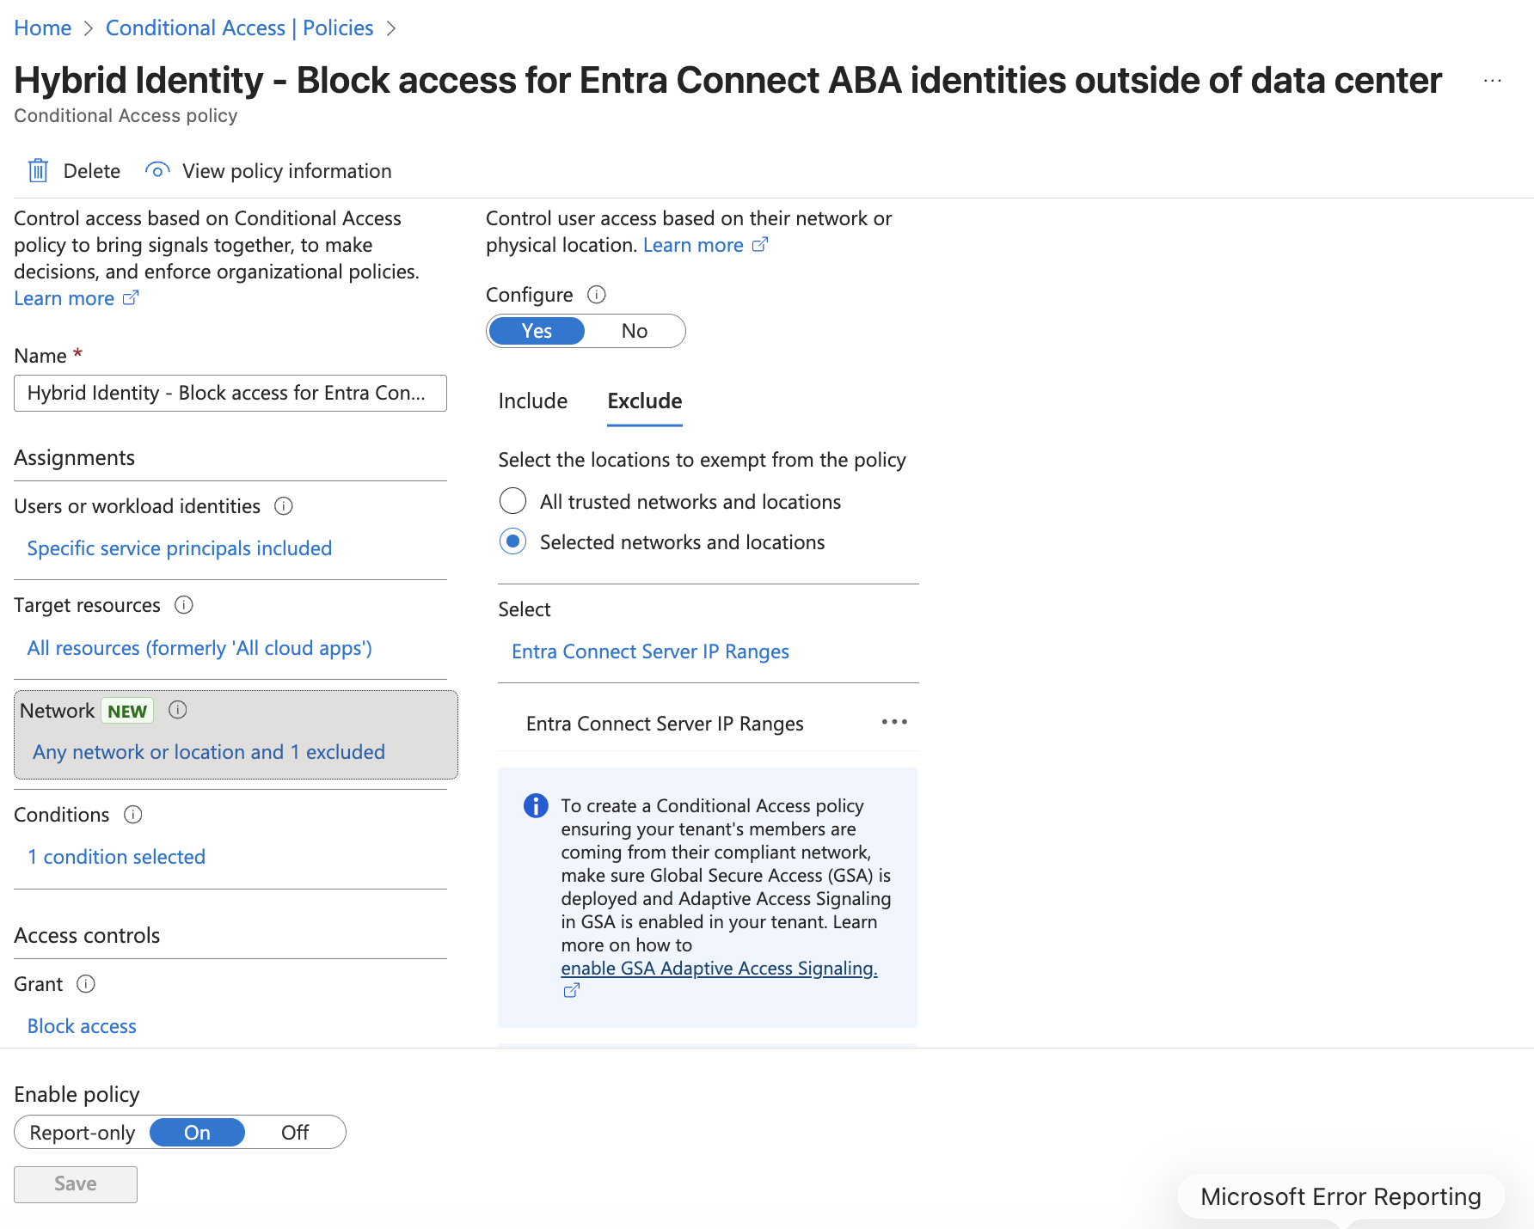Switch to the Exclude tab
Viewport: 1534px width, 1229px height.
click(645, 401)
